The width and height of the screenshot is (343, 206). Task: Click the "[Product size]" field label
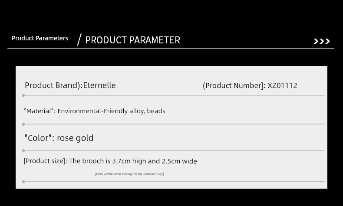[45, 161]
